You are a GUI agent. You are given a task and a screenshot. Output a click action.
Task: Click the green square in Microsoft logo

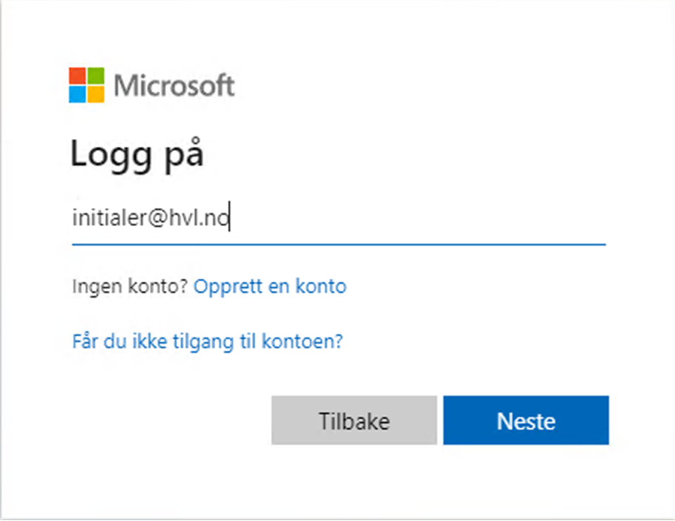(96, 76)
